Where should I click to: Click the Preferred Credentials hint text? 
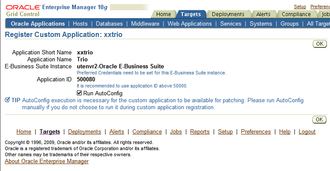(x=151, y=73)
